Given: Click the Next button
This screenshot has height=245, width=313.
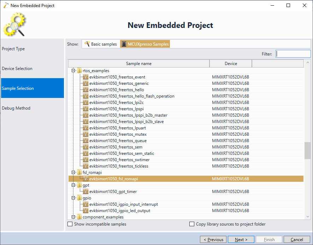Looking at the screenshot, I should (x=241, y=239).
